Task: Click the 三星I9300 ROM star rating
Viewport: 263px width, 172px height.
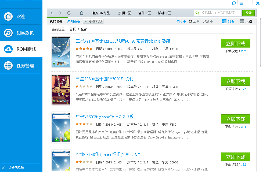Action: (84, 87)
